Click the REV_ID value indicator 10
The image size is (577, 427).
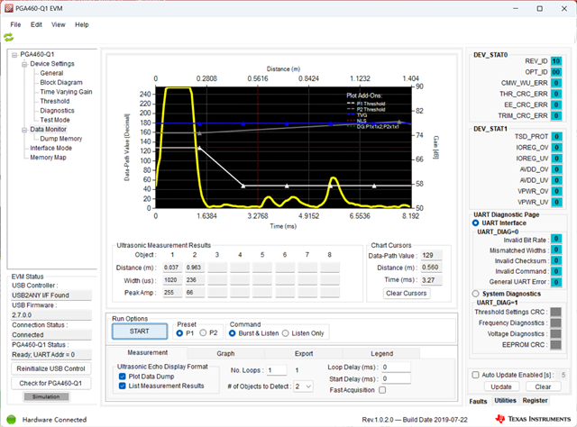[556, 61]
